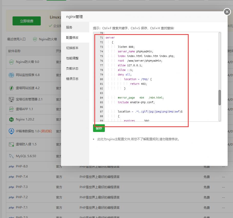Click the 堡塔网站加速 4.2 lightning icon
This screenshot has width=233, height=218.
11,88
